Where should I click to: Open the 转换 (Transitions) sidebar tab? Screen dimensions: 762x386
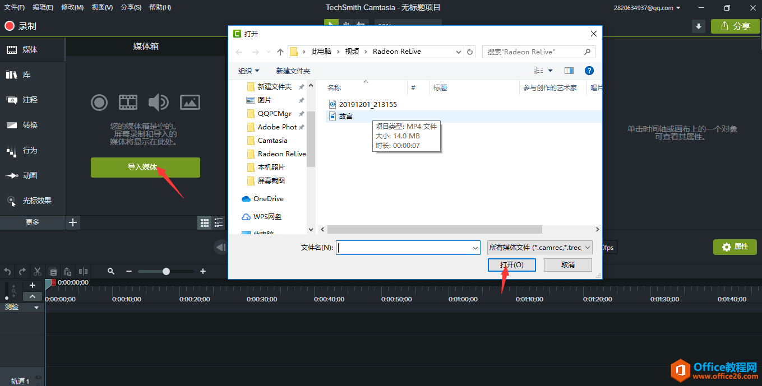(33, 125)
